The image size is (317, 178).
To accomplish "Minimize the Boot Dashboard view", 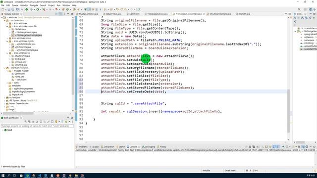I will point(68,118).
